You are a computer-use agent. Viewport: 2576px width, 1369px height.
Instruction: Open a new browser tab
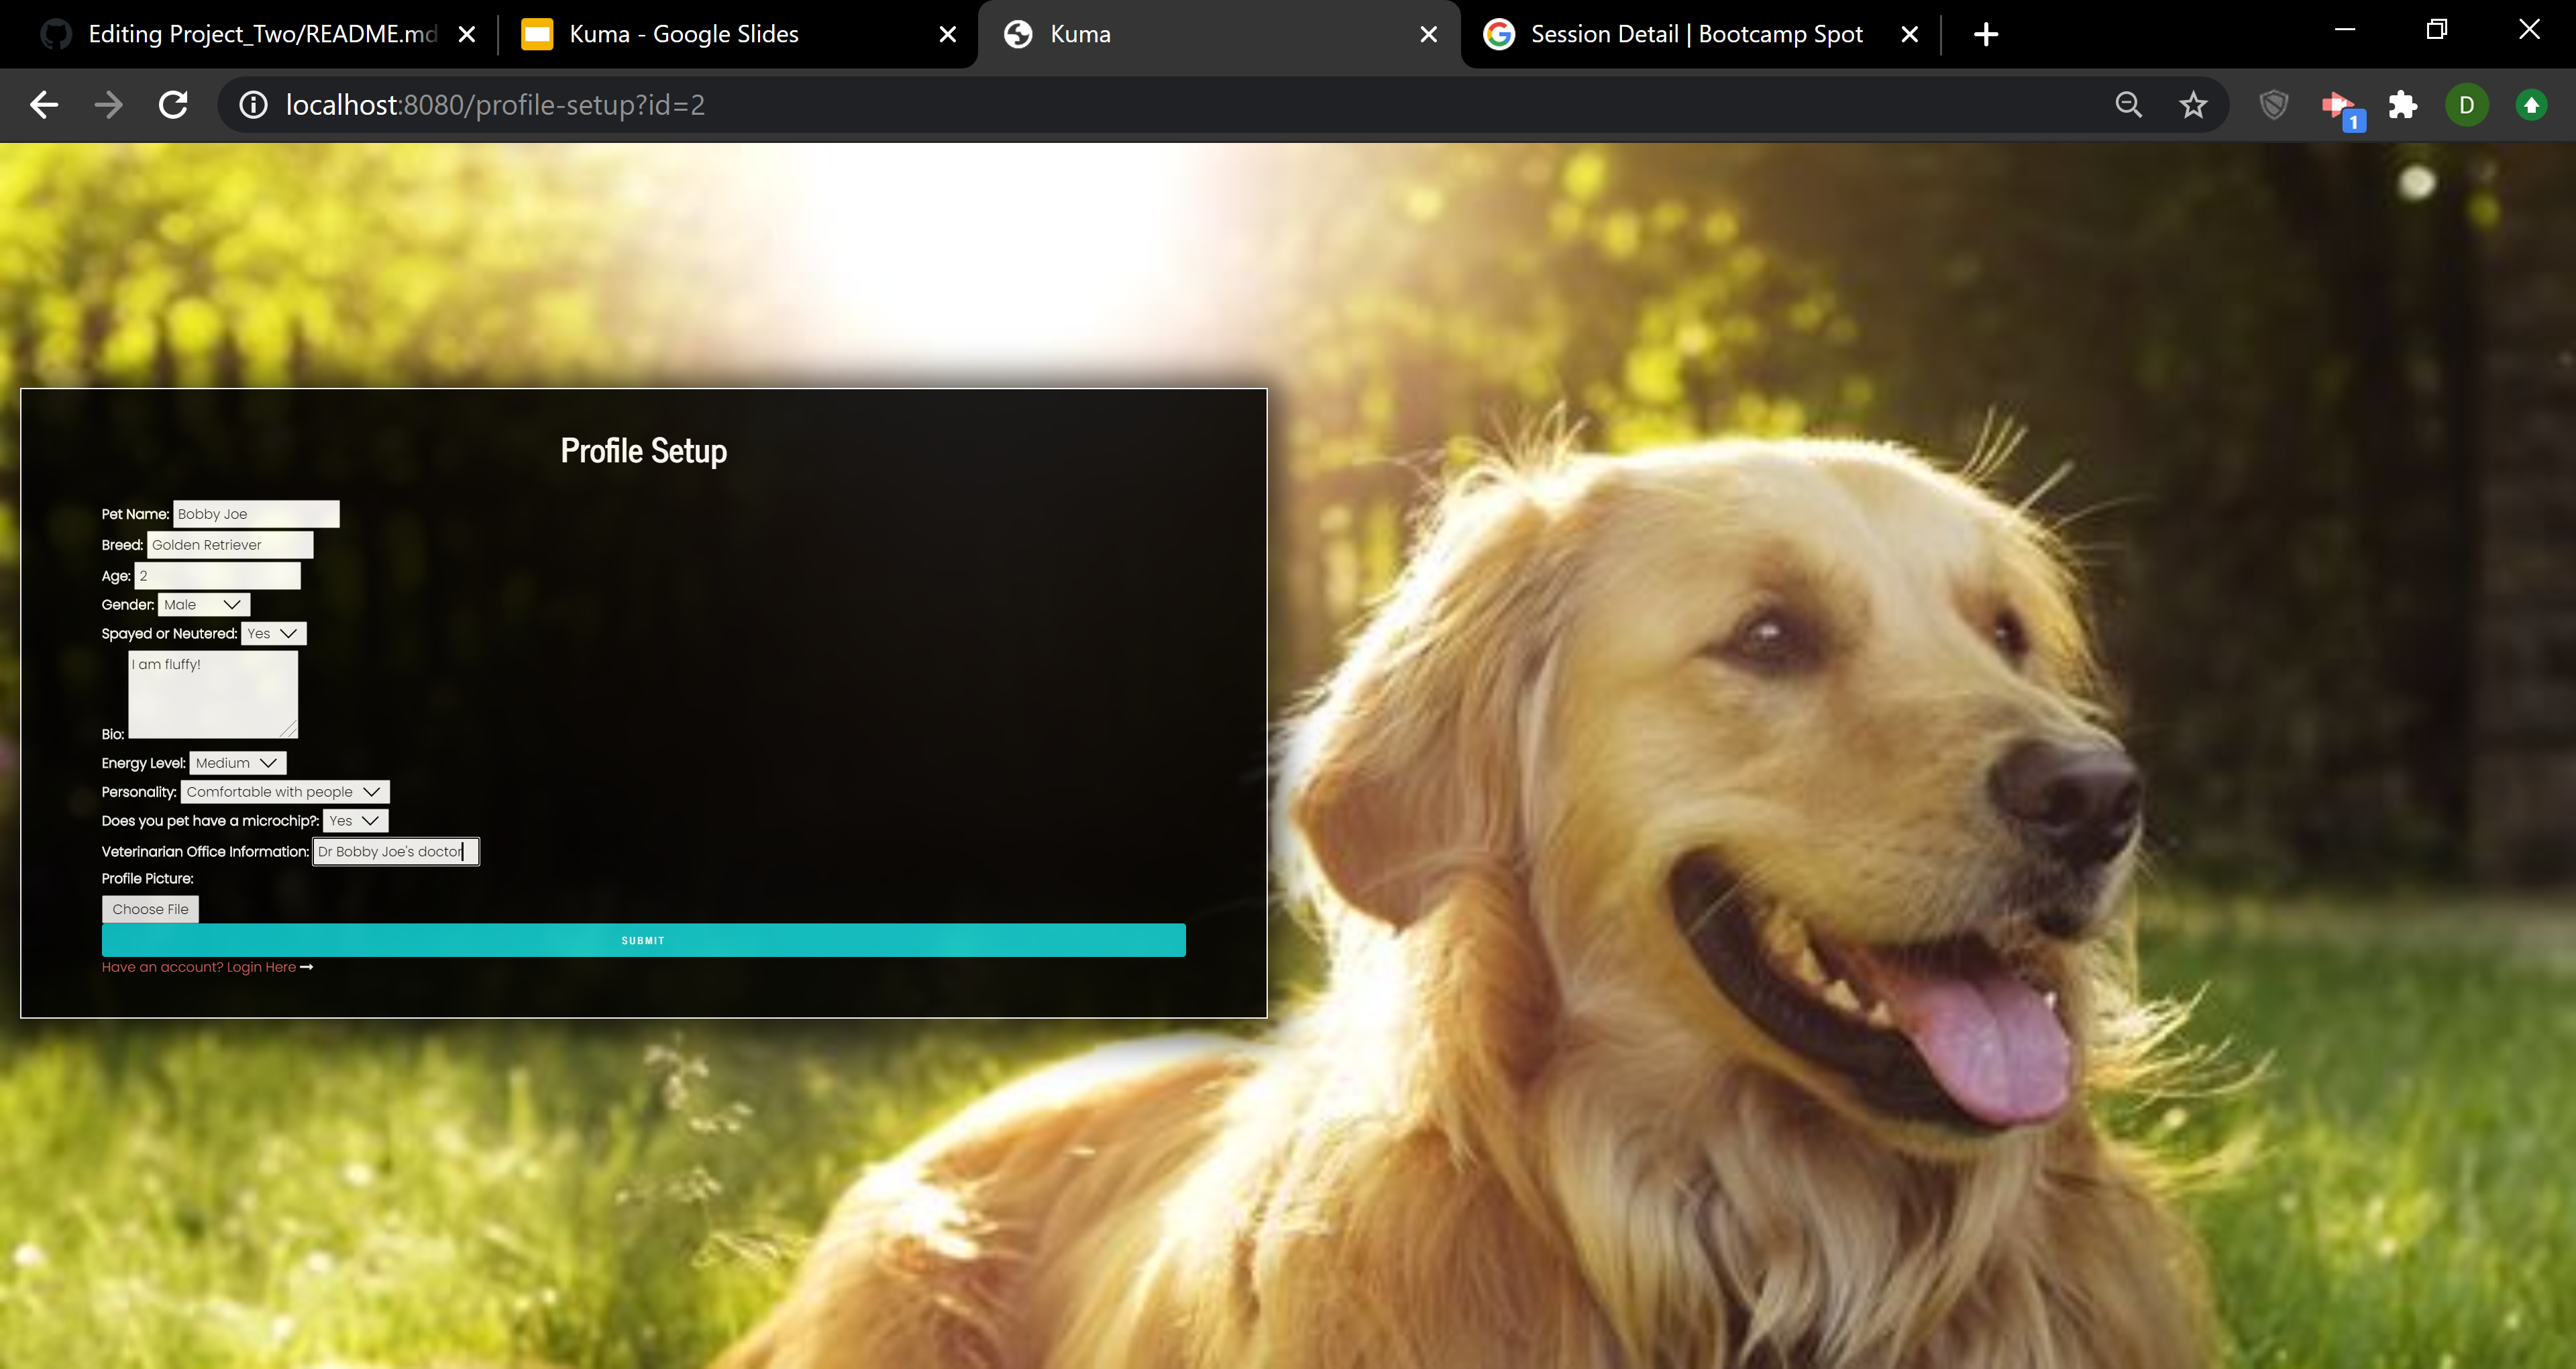(x=1986, y=34)
